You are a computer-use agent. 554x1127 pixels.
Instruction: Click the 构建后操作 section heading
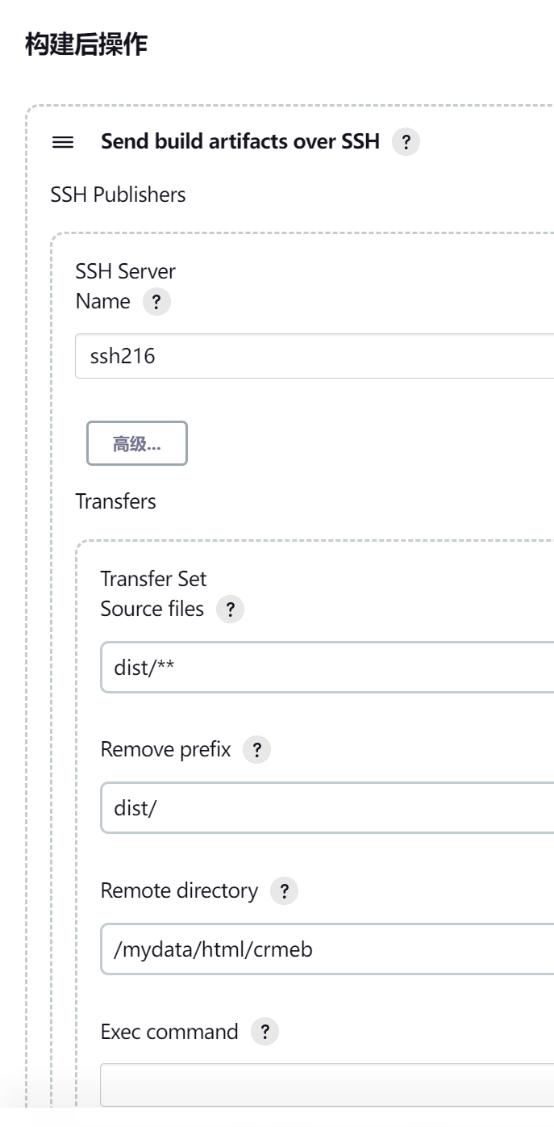86,44
